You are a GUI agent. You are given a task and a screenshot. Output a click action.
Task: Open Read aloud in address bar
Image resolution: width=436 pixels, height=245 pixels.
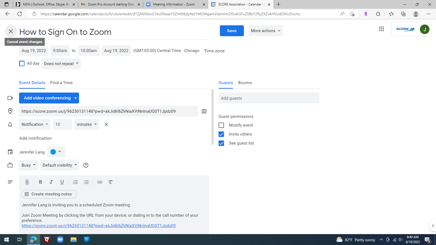click(x=342, y=14)
